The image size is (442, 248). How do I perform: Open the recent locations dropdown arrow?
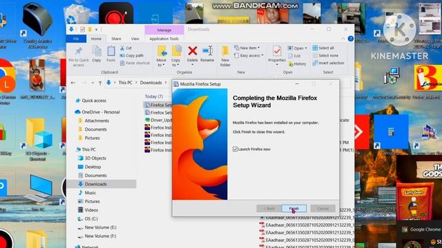coord(93,83)
